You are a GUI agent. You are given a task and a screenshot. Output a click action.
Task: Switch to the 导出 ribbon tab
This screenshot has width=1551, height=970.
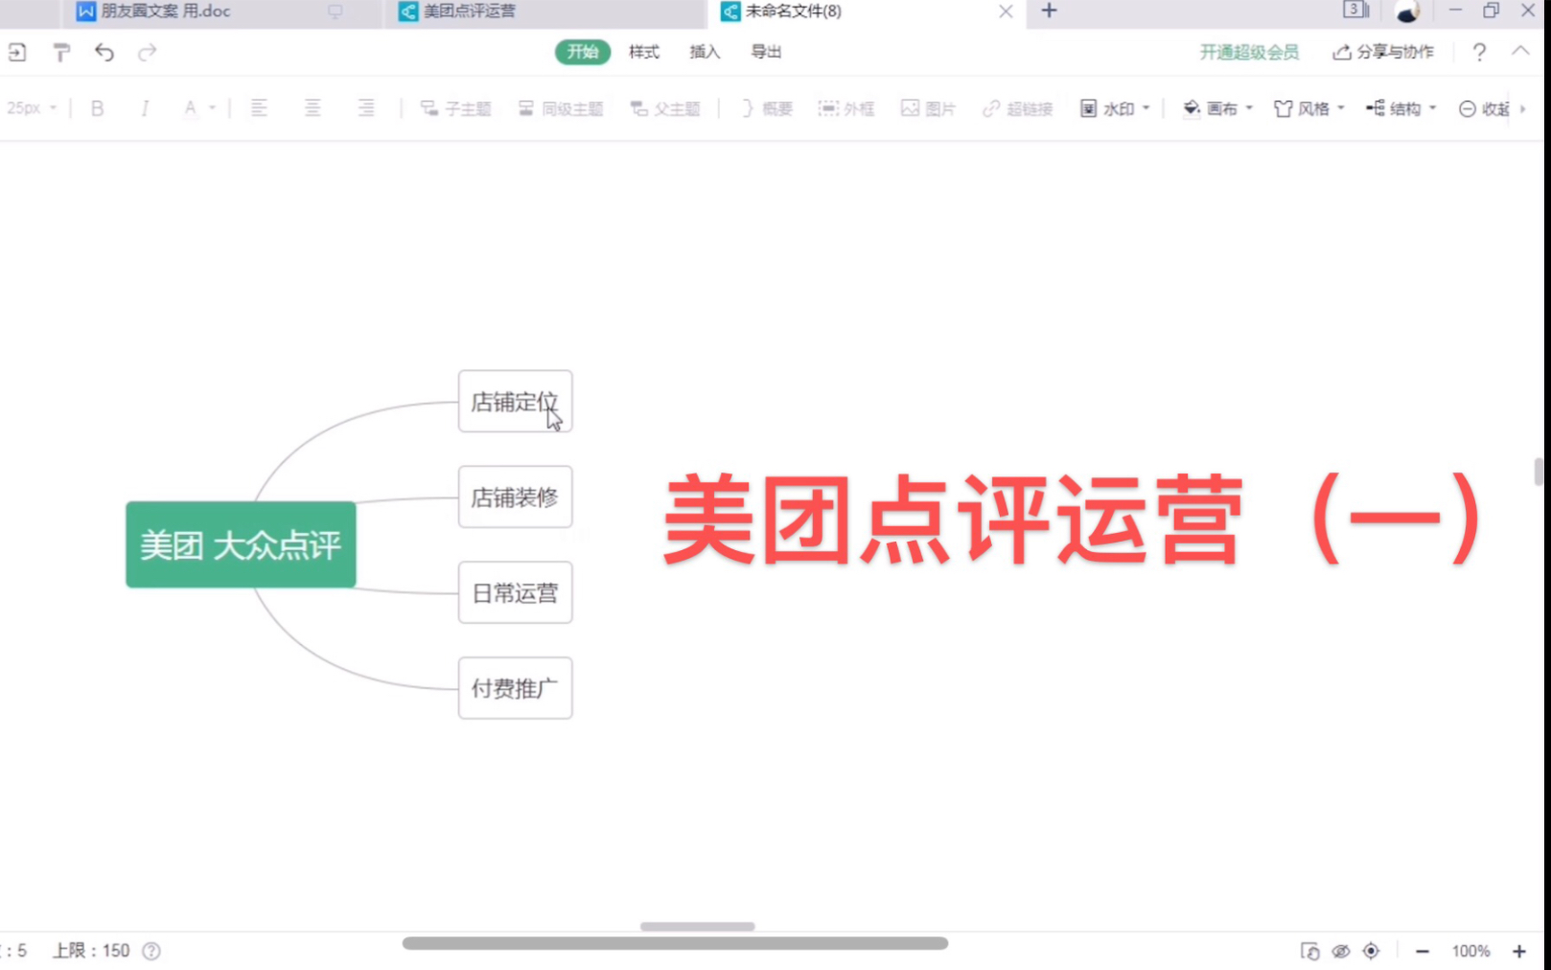(766, 52)
